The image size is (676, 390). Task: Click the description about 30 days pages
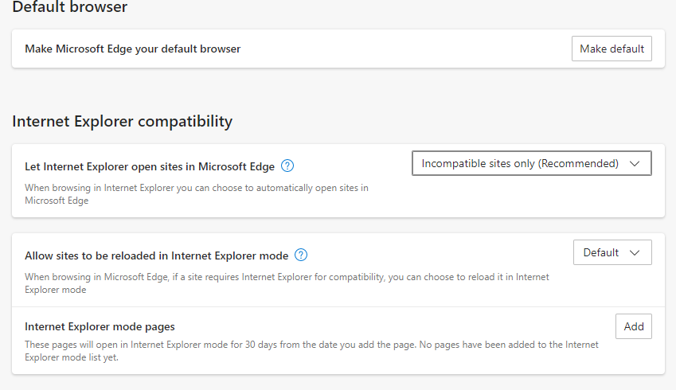click(311, 351)
